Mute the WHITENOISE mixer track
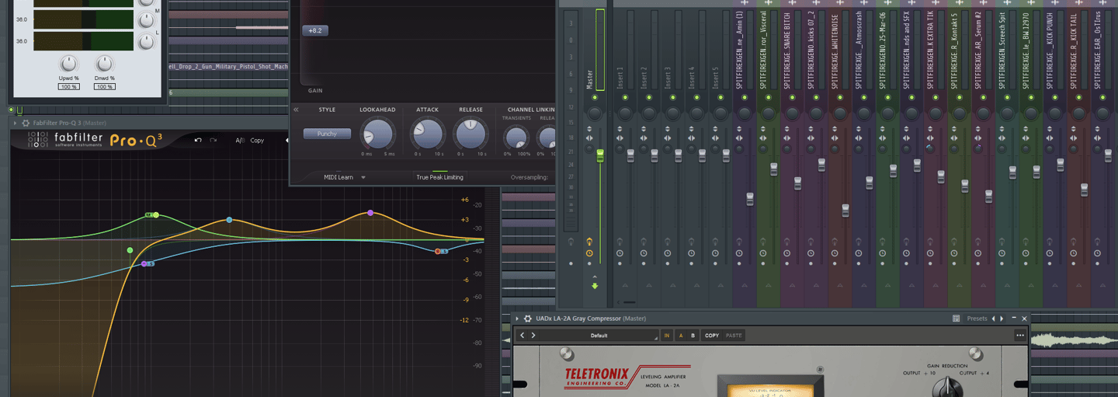Image resolution: width=1118 pixels, height=397 pixels. [x=840, y=98]
